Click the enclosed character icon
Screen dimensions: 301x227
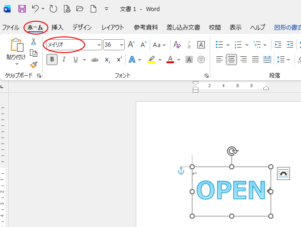click(x=201, y=60)
